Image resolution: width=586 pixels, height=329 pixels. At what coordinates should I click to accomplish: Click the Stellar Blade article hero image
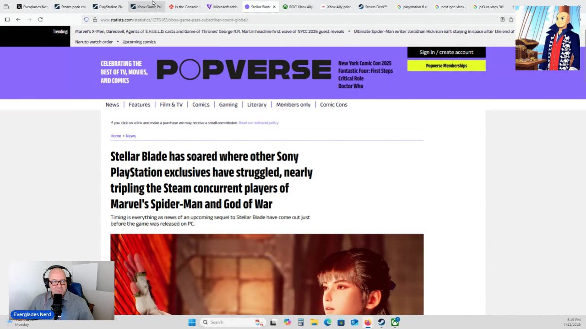pyautogui.click(x=267, y=274)
